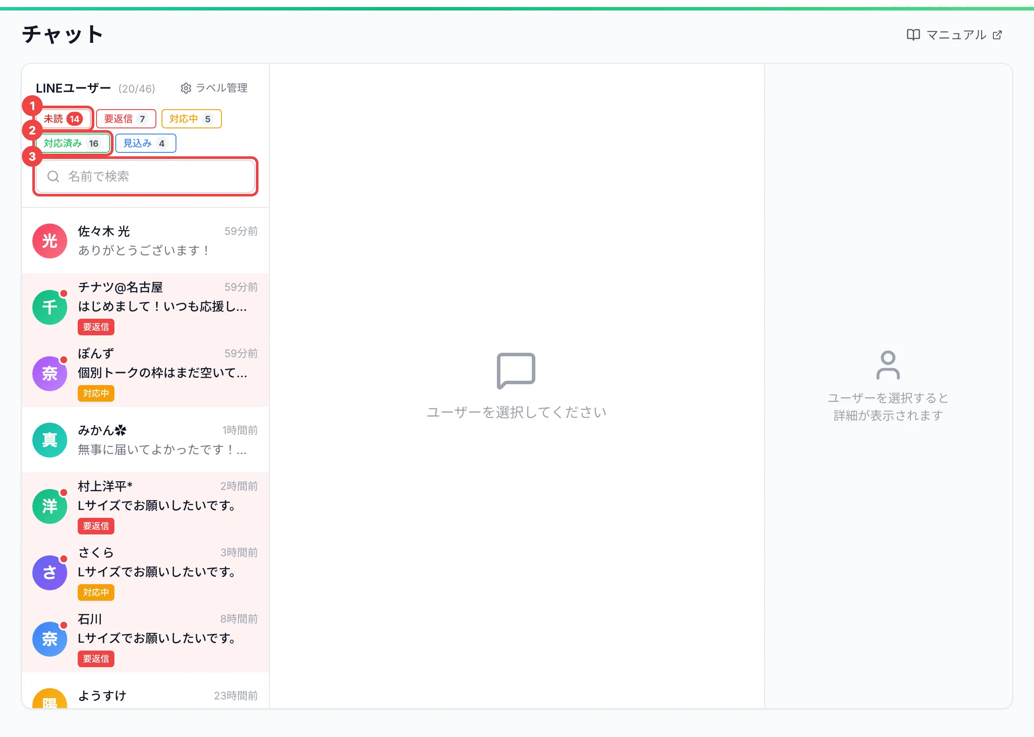Screen dimensions: 1034x737
Task: Click external-link icon next to マニュアル
Action: pos(997,35)
